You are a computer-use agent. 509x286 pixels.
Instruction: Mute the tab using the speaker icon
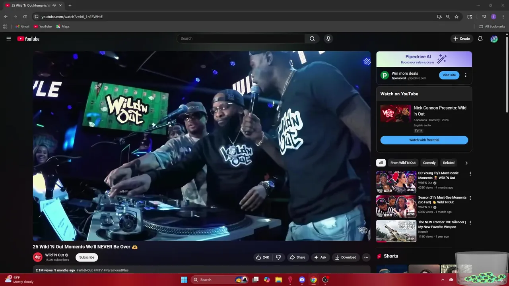[x=54, y=5]
